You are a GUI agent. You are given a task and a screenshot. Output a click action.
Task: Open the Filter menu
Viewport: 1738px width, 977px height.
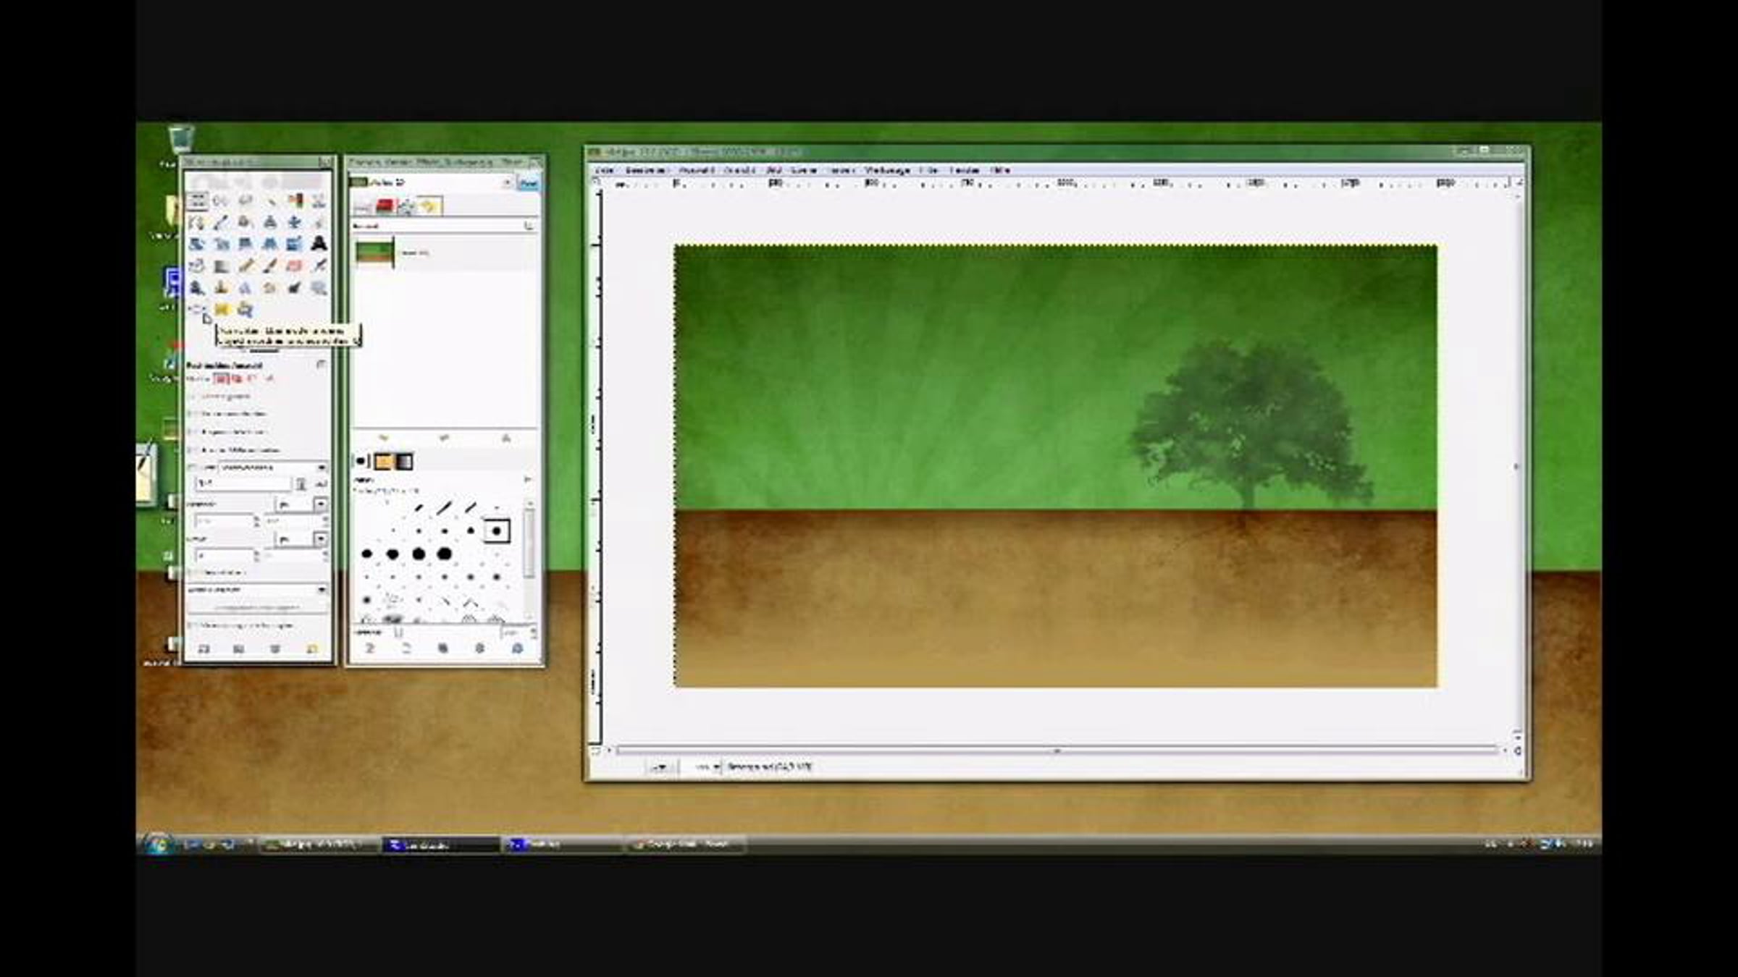point(928,171)
